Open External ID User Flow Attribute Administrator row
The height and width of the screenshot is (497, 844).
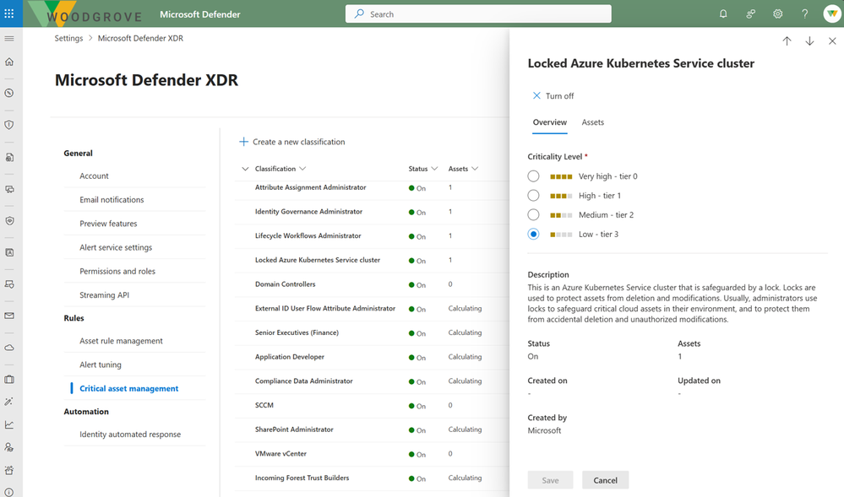click(372, 309)
